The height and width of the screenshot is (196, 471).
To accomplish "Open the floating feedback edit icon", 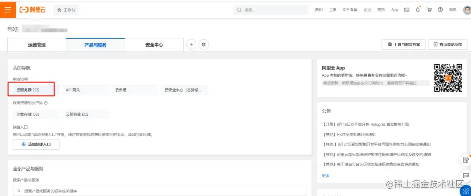I will pyautogui.click(x=466, y=160).
